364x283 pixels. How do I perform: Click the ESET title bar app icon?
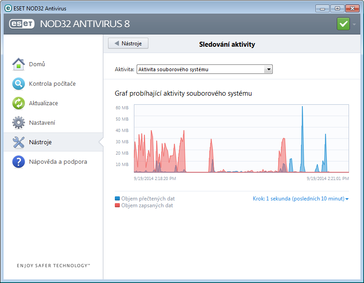click(x=8, y=8)
